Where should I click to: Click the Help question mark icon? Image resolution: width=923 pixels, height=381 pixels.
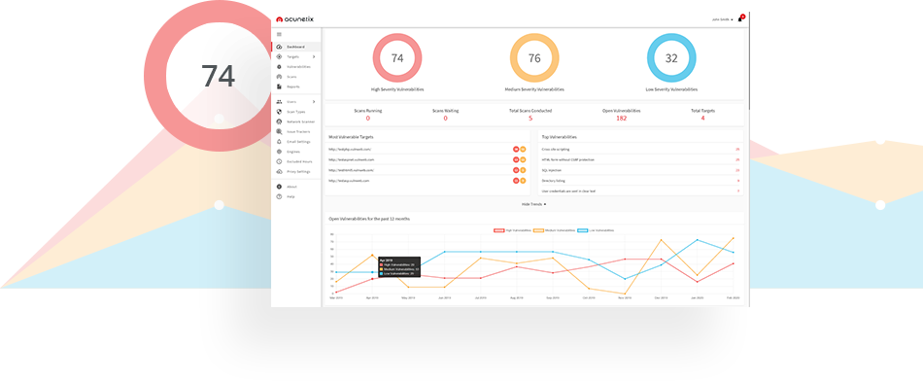[279, 196]
